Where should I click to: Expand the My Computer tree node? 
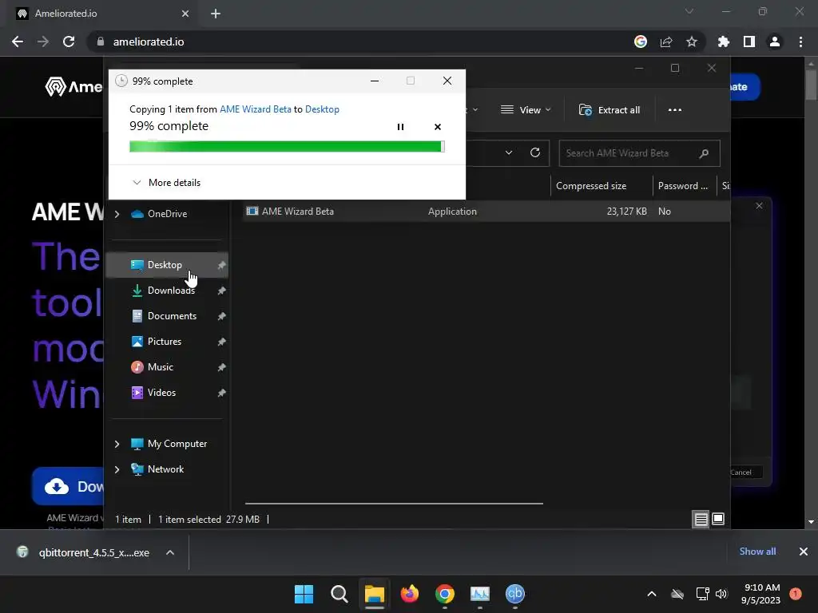(117, 444)
